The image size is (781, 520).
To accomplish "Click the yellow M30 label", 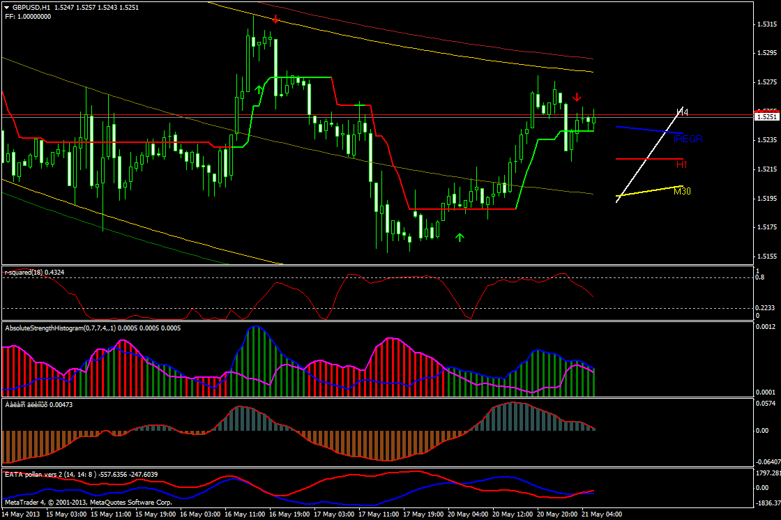I will tap(682, 191).
